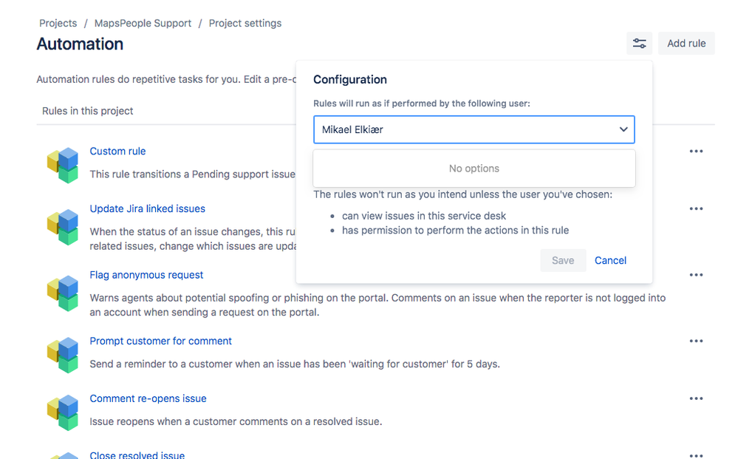This screenshot has width=738, height=459.
Task: Open more options for Comment re-opens issue
Action: click(696, 398)
